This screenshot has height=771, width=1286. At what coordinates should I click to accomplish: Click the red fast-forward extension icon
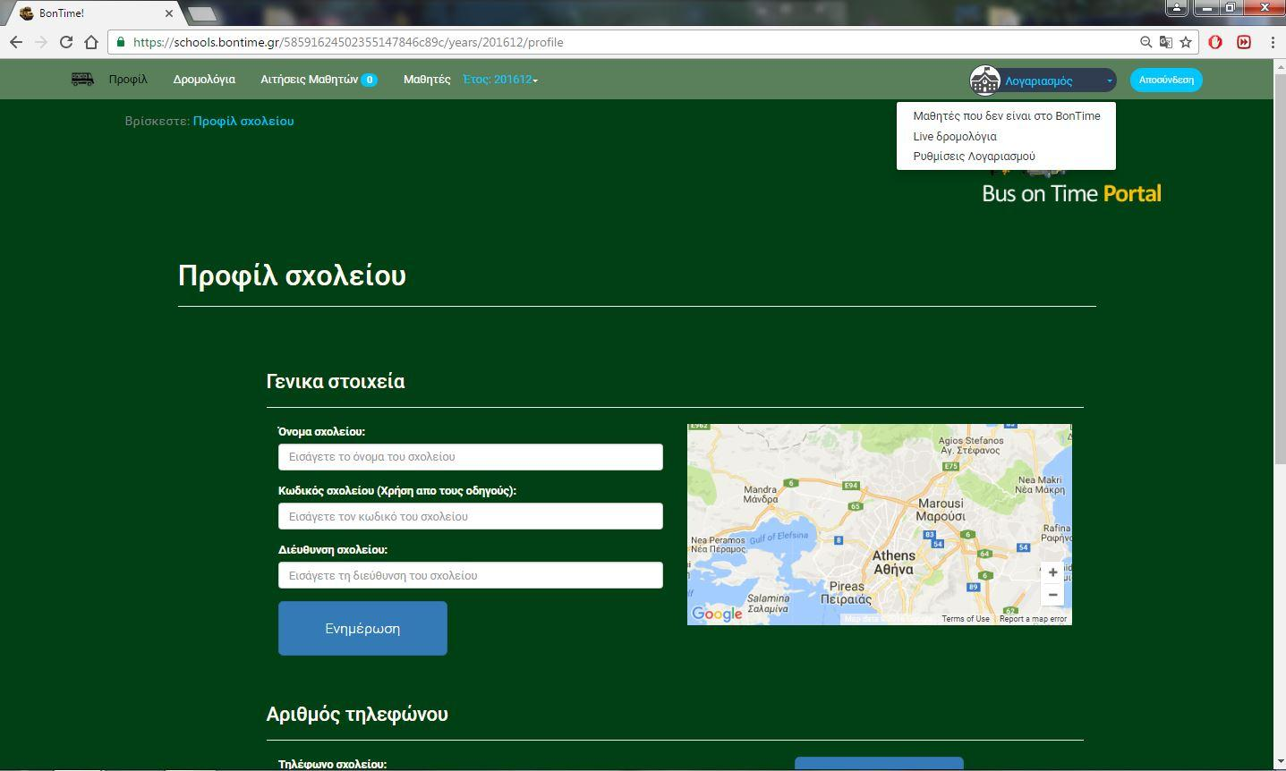point(1244,42)
